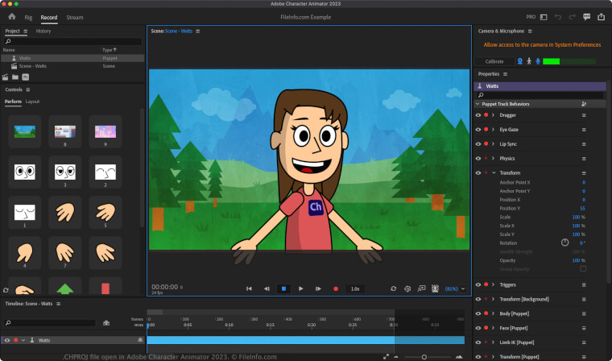612x361 pixels.
Task: Click the Calibrate button
Action: coord(494,61)
